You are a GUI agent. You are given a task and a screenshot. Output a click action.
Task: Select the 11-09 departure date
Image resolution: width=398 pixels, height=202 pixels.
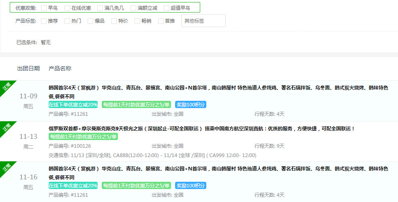28,96
